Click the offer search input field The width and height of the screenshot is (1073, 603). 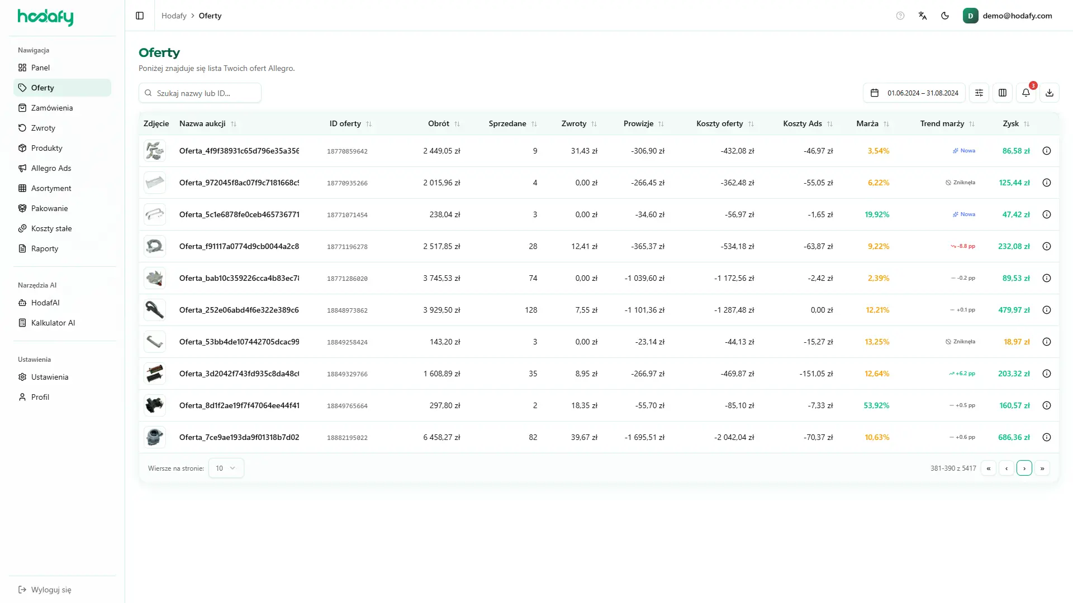point(200,93)
